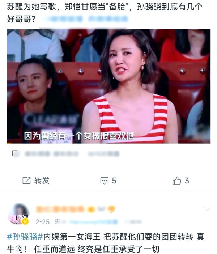This screenshot has height=254, width=217.
Task: Open the first blurred hashtag after 好哥哥?
Action: [63, 19]
